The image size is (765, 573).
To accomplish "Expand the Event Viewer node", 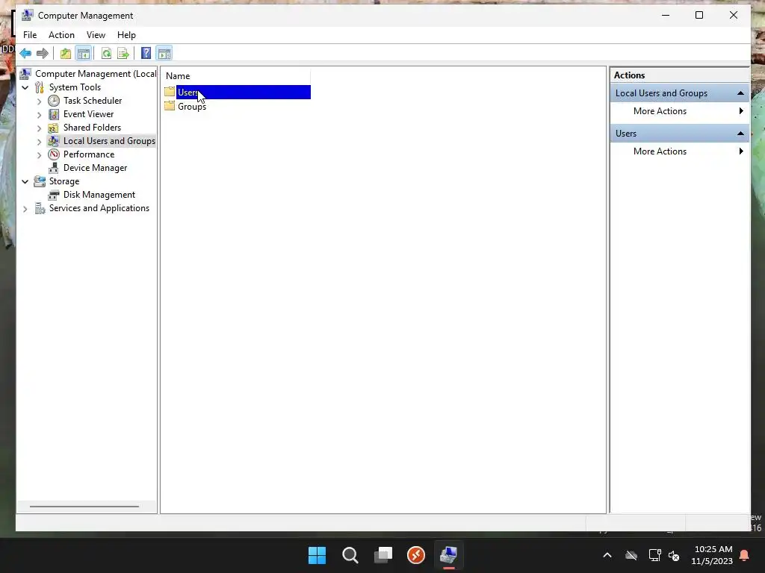I will click(x=39, y=115).
